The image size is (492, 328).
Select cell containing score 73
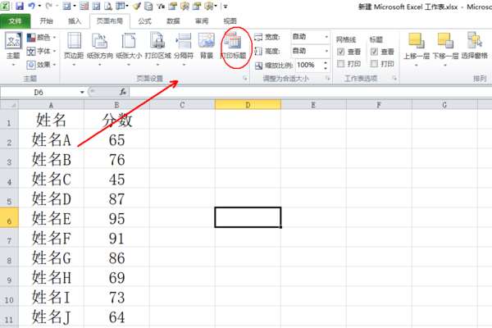116,297
